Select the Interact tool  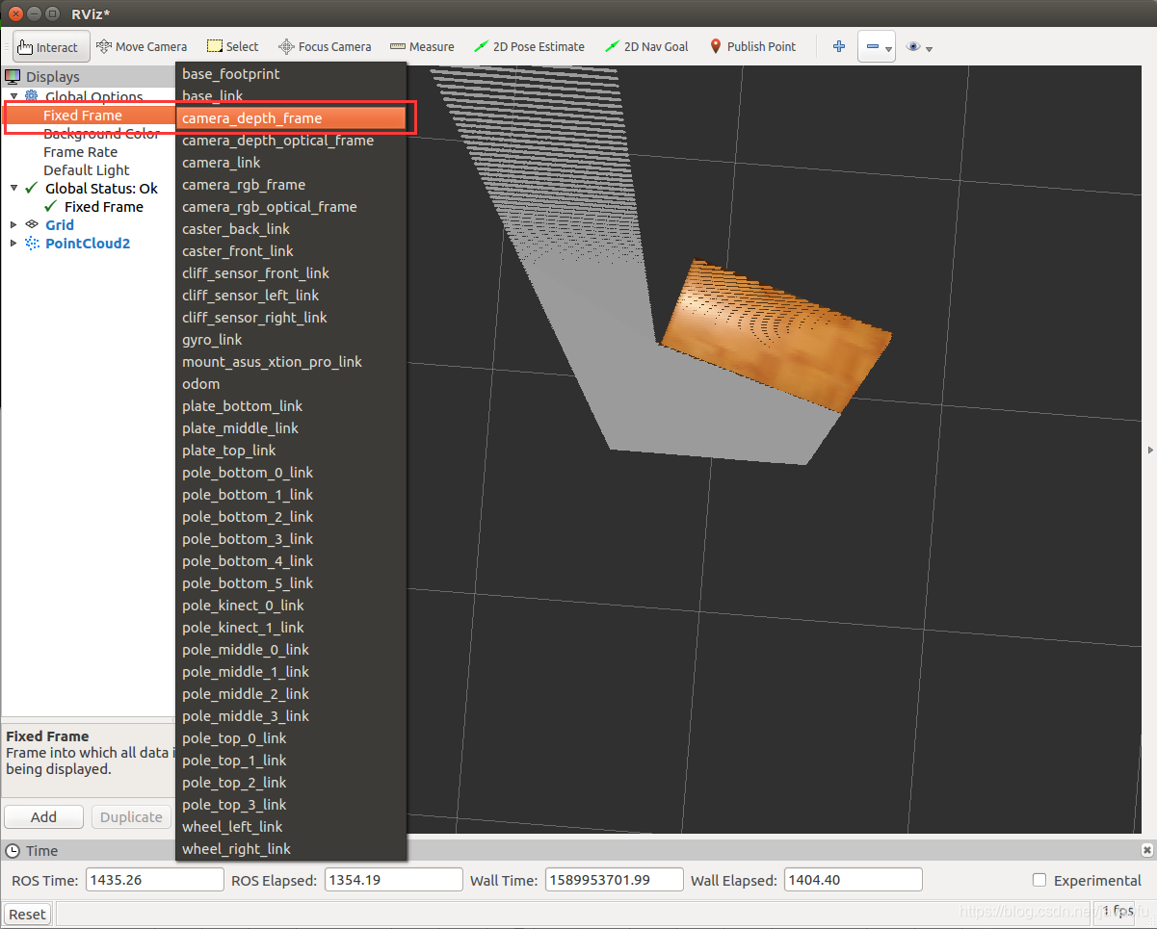tap(50, 46)
